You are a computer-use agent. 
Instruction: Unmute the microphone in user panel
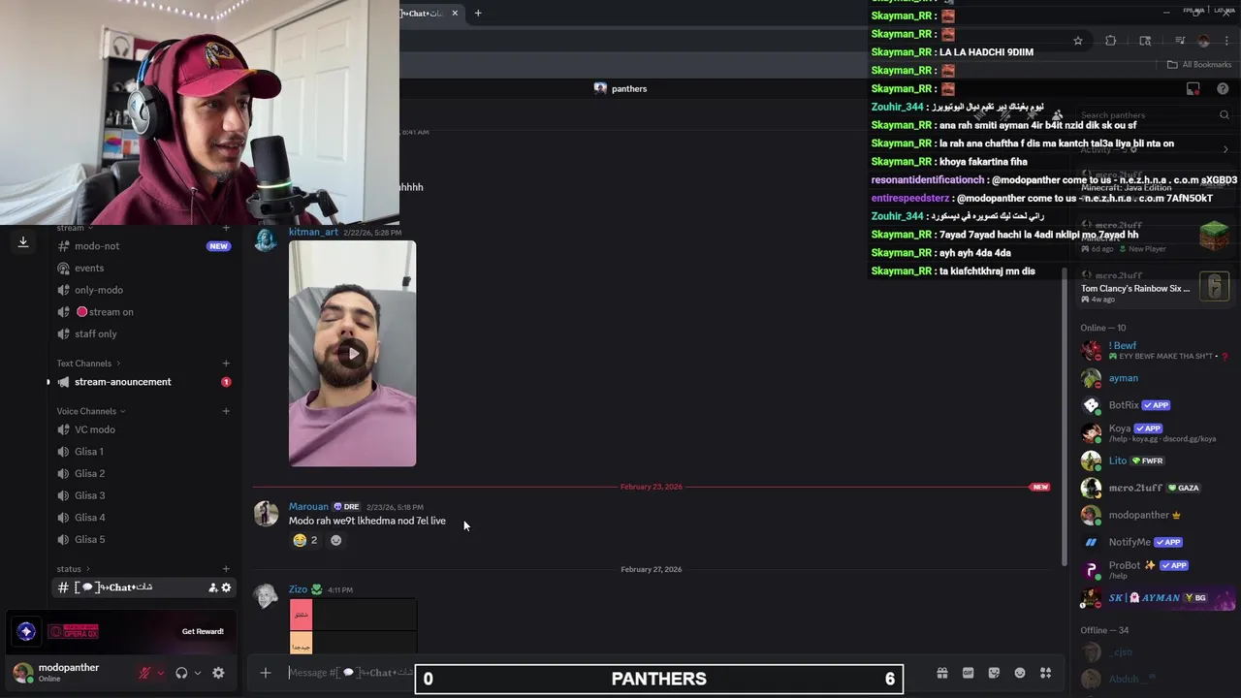(144, 673)
